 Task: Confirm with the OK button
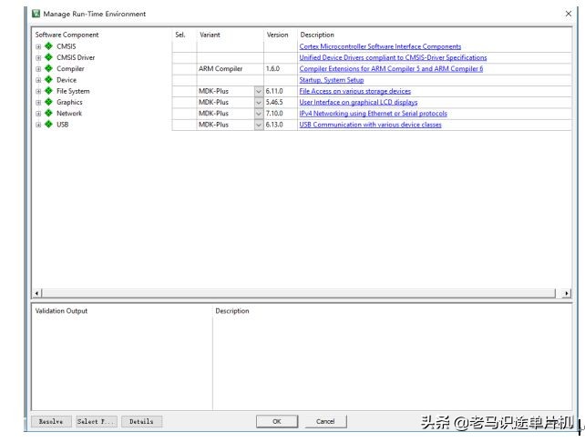[x=277, y=421]
